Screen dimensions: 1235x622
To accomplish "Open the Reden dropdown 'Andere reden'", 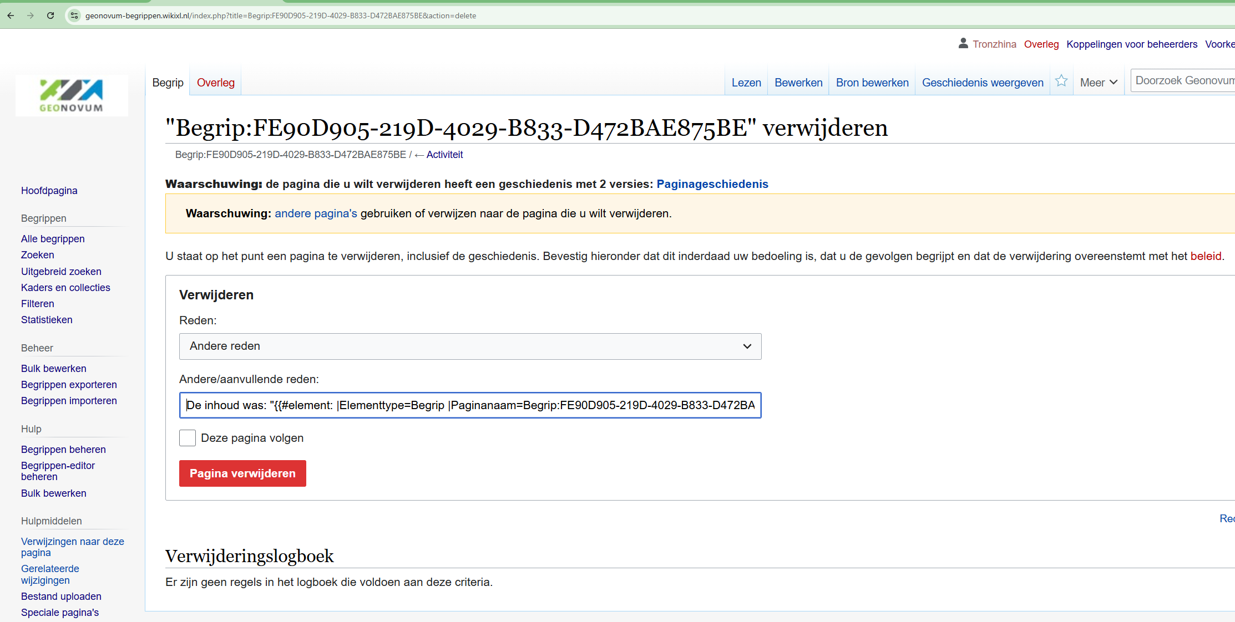I will coord(470,346).
